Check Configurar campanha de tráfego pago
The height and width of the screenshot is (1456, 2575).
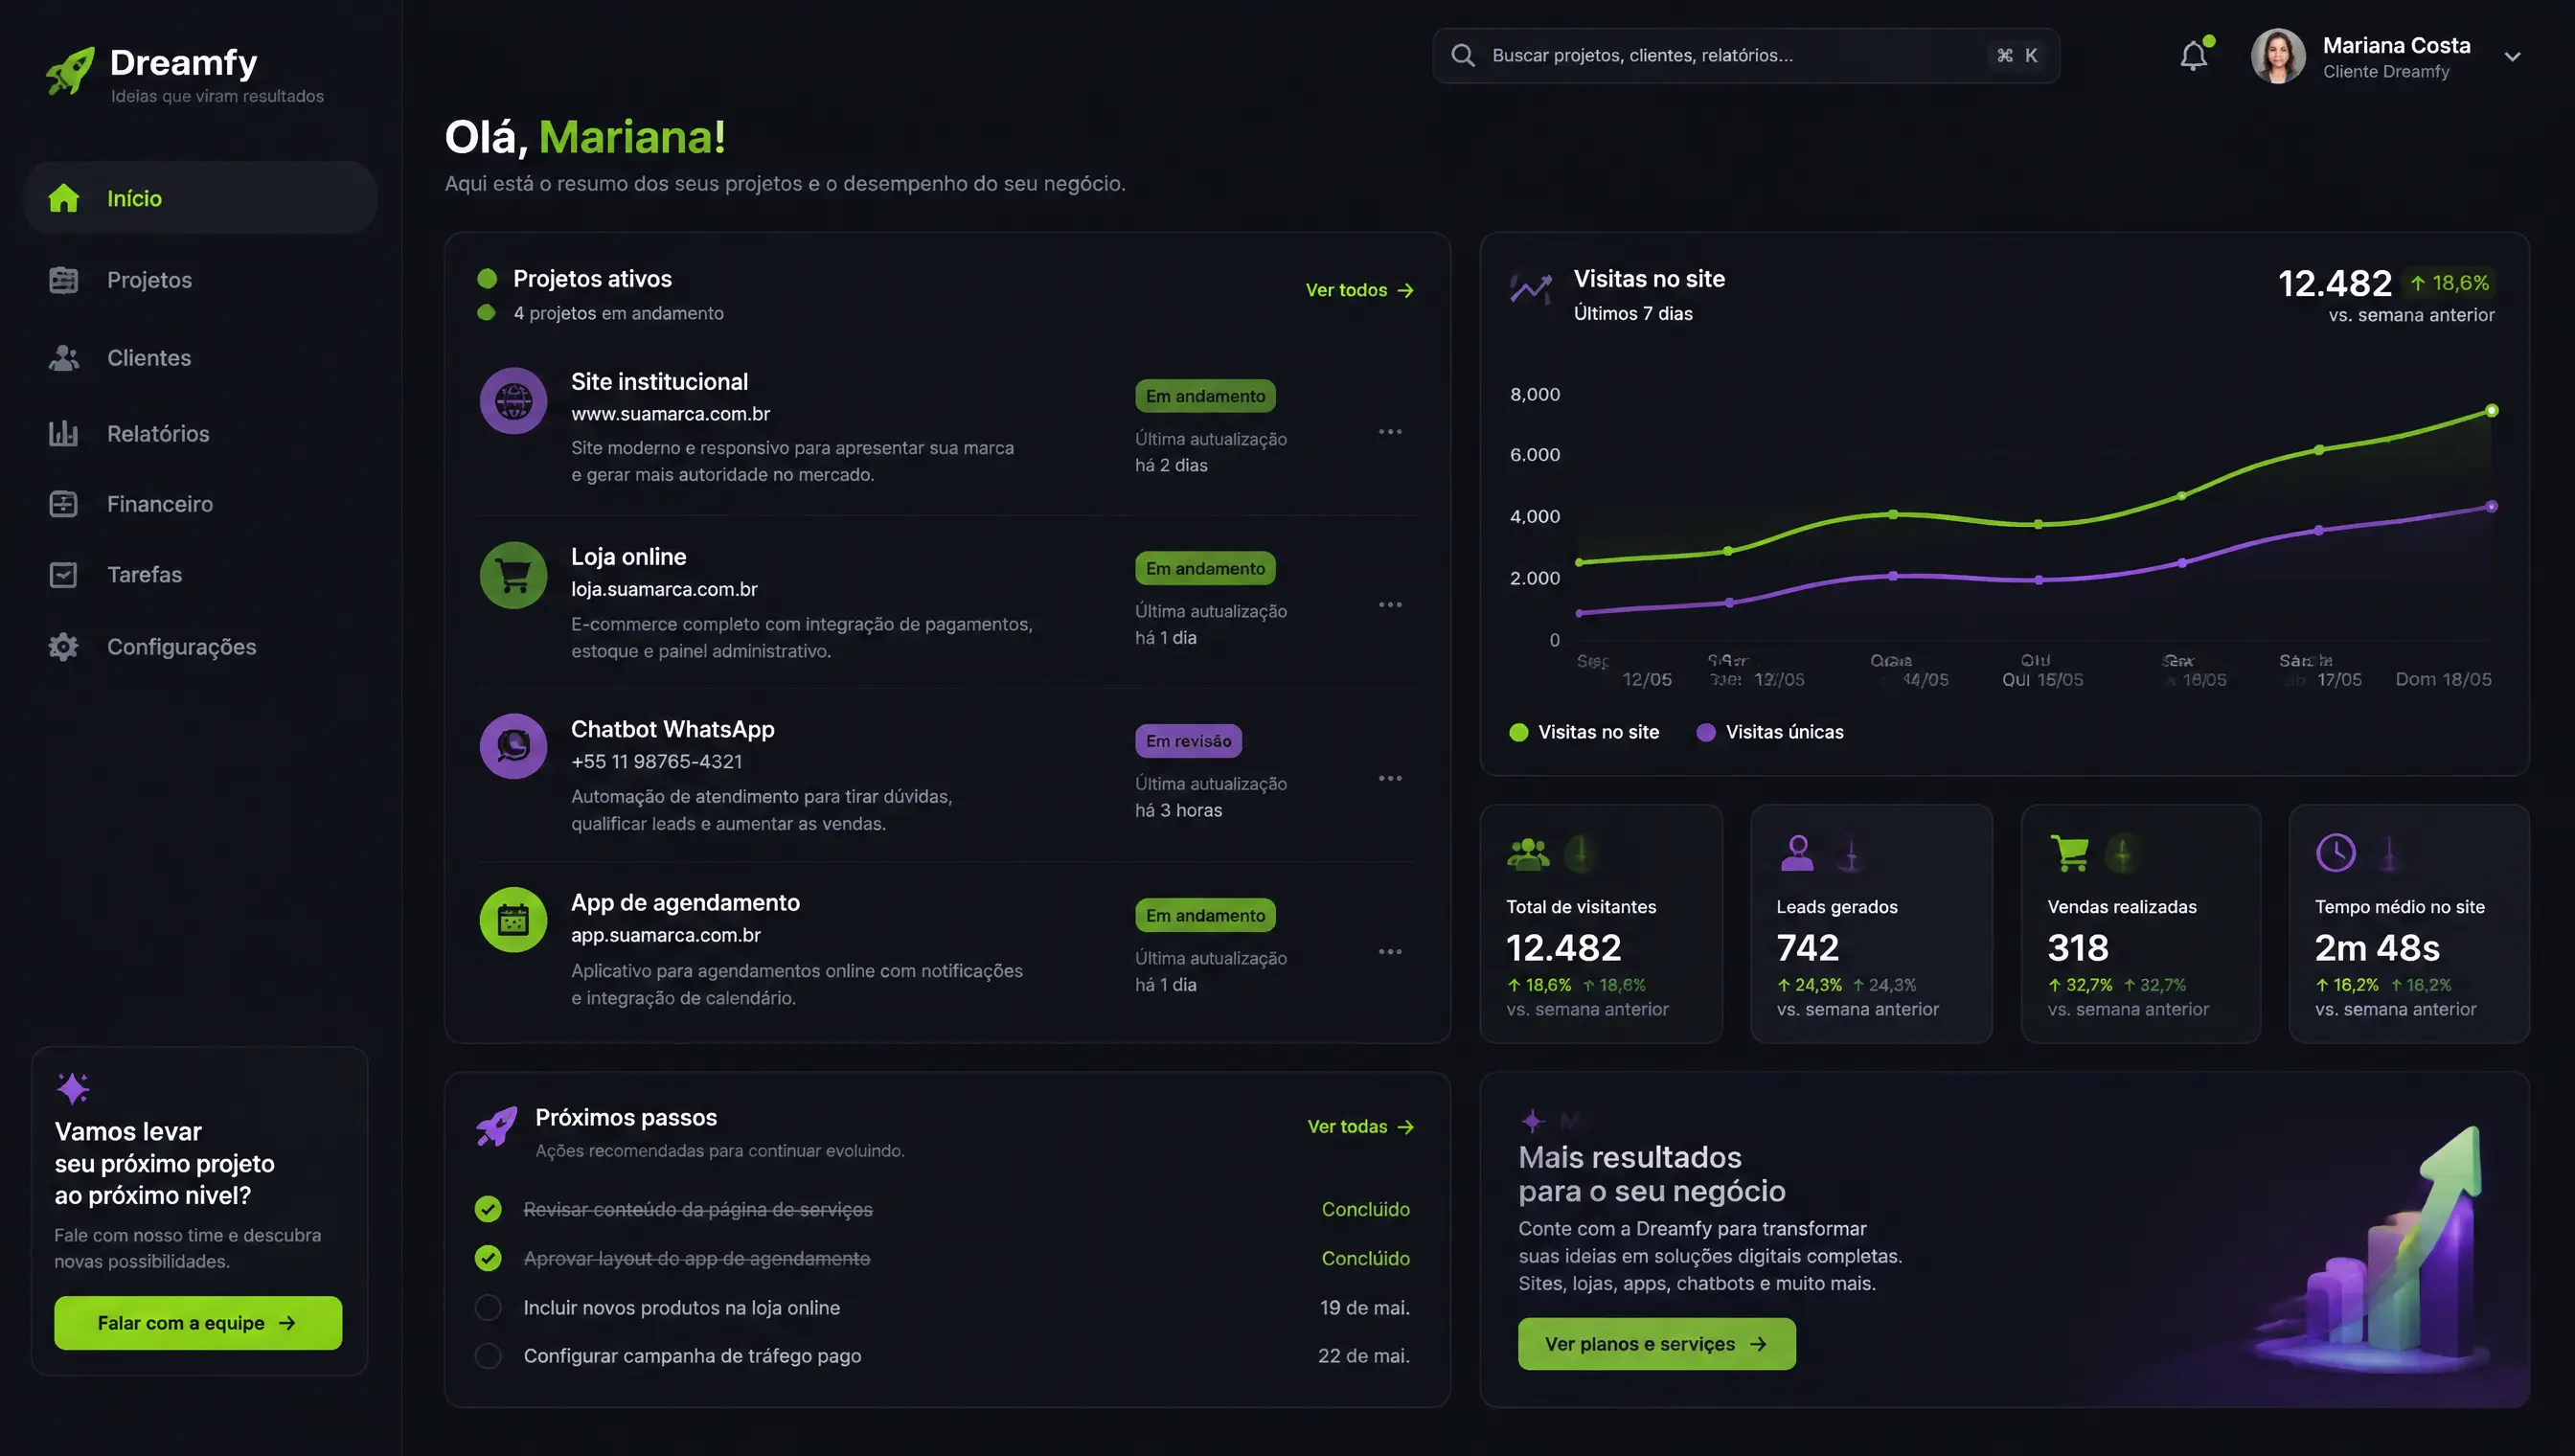(488, 1356)
